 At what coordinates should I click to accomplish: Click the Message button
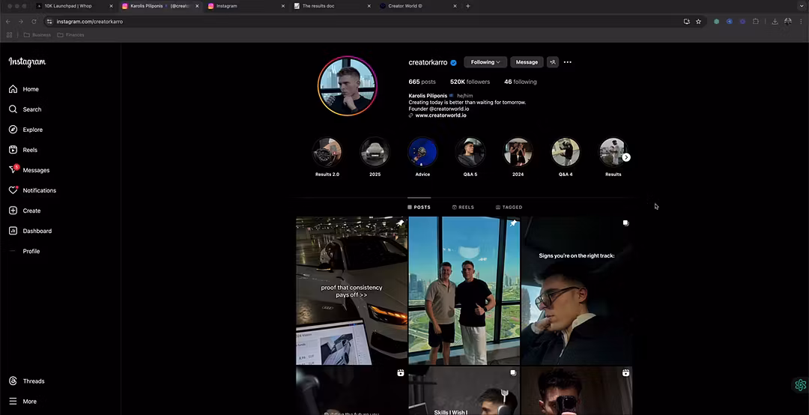[x=527, y=62]
